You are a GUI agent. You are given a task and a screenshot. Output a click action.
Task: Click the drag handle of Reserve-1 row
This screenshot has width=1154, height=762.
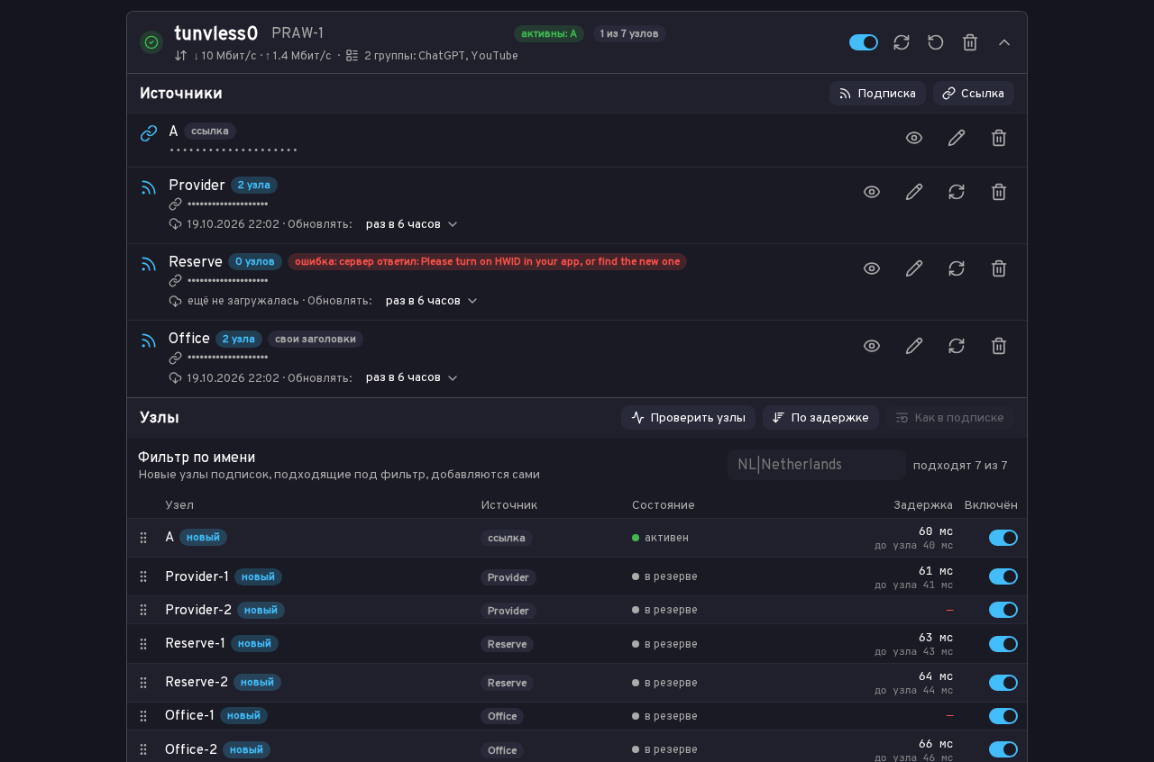tap(143, 644)
